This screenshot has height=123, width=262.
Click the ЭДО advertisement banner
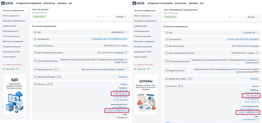click(x=15, y=96)
